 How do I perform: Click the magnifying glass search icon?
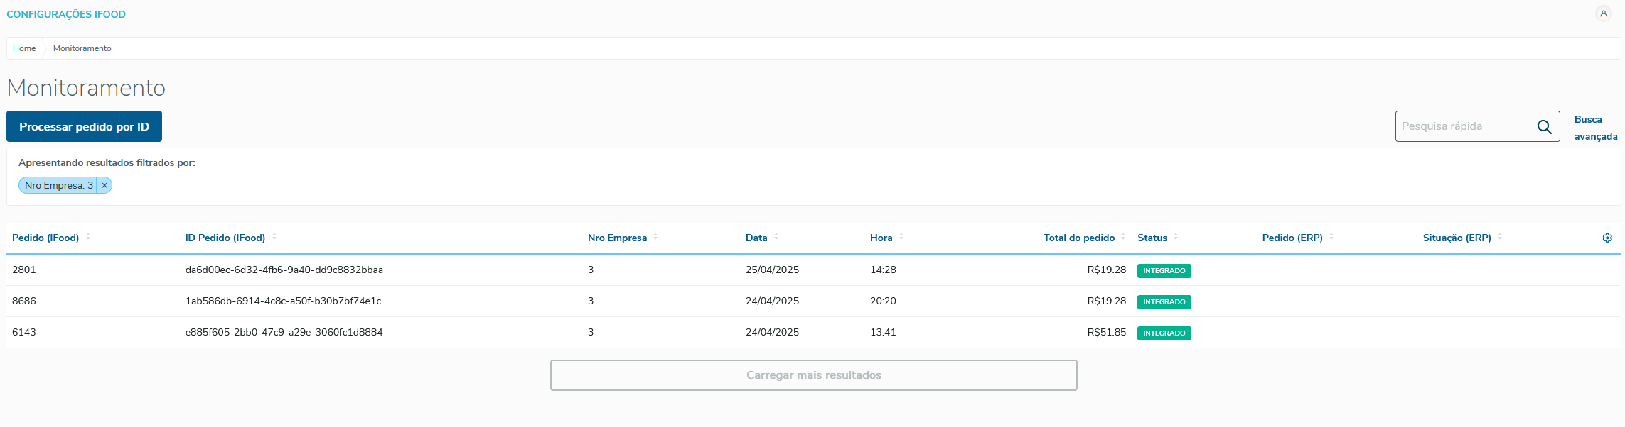(1544, 127)
